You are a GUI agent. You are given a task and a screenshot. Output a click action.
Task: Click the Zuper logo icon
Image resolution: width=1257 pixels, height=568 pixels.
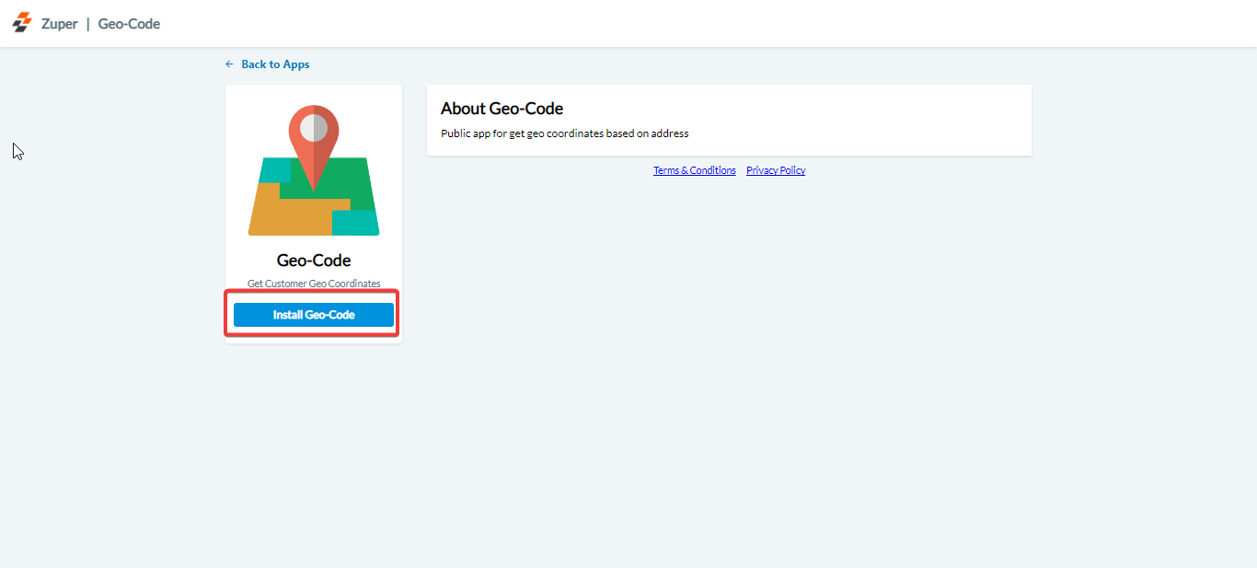[x=21, y=23]
